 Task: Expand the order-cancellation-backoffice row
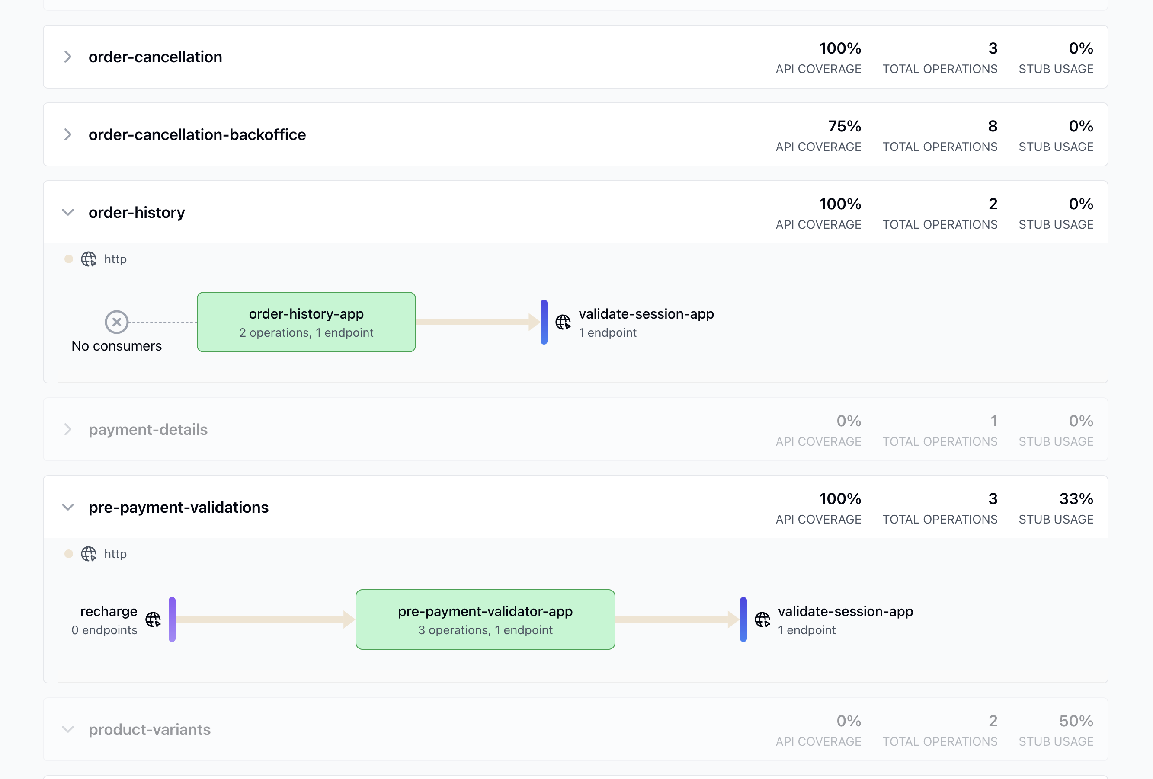click(68, 135)
